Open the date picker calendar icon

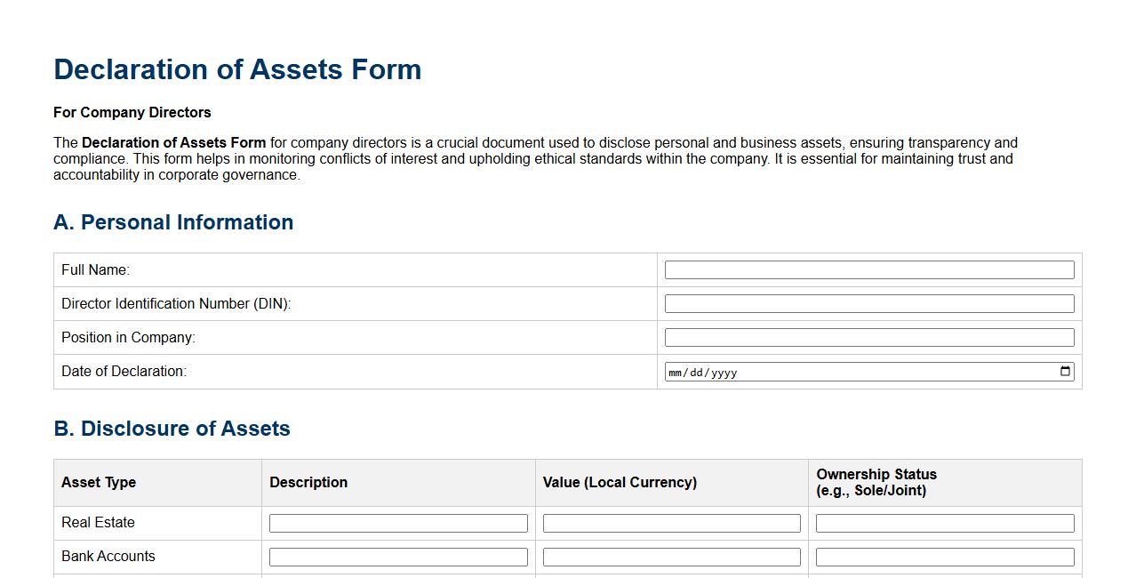coord(1064,372)
